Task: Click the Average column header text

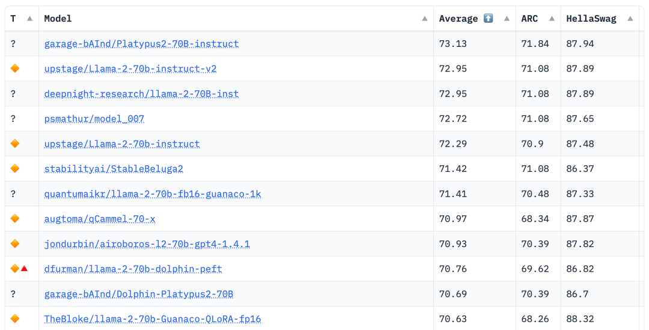Action: tap(458, 19)
